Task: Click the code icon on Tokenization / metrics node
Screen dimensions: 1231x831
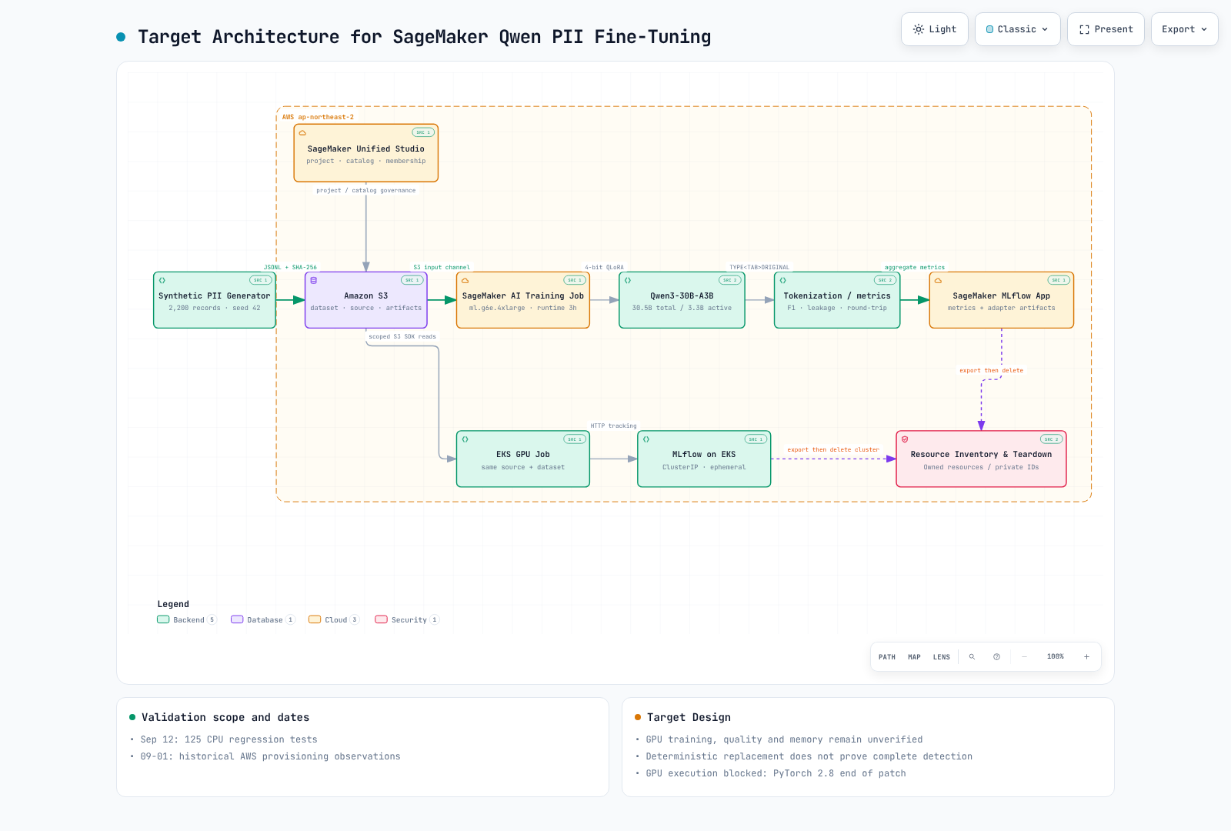Action: point(782,280)
